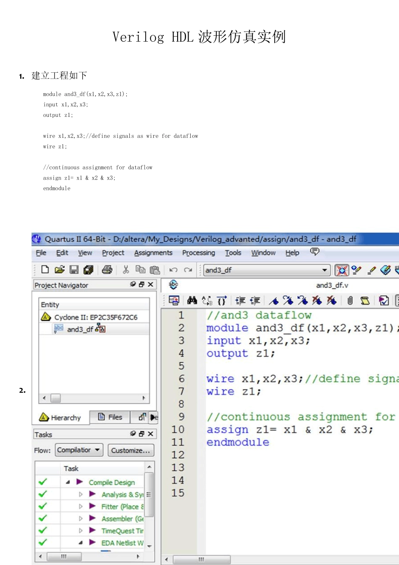Click the "endmodule" line in editor
This screenshot has height=565, width=399.
pyautogui.click(x=238, y=442)
